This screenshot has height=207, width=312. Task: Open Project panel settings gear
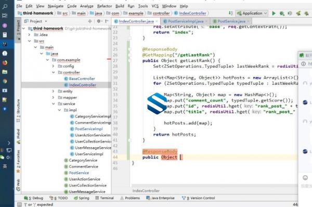99,21
